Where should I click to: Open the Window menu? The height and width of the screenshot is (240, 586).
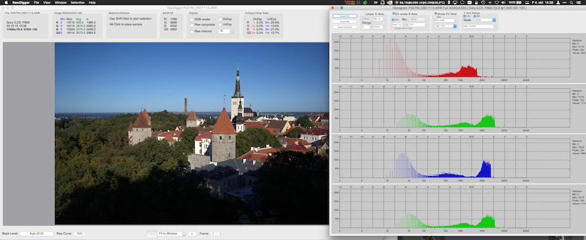coord(61,2)
